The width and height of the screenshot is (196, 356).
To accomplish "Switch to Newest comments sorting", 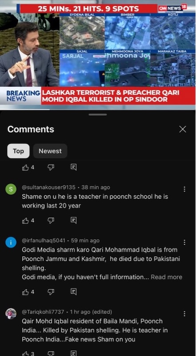I will 50,151.
